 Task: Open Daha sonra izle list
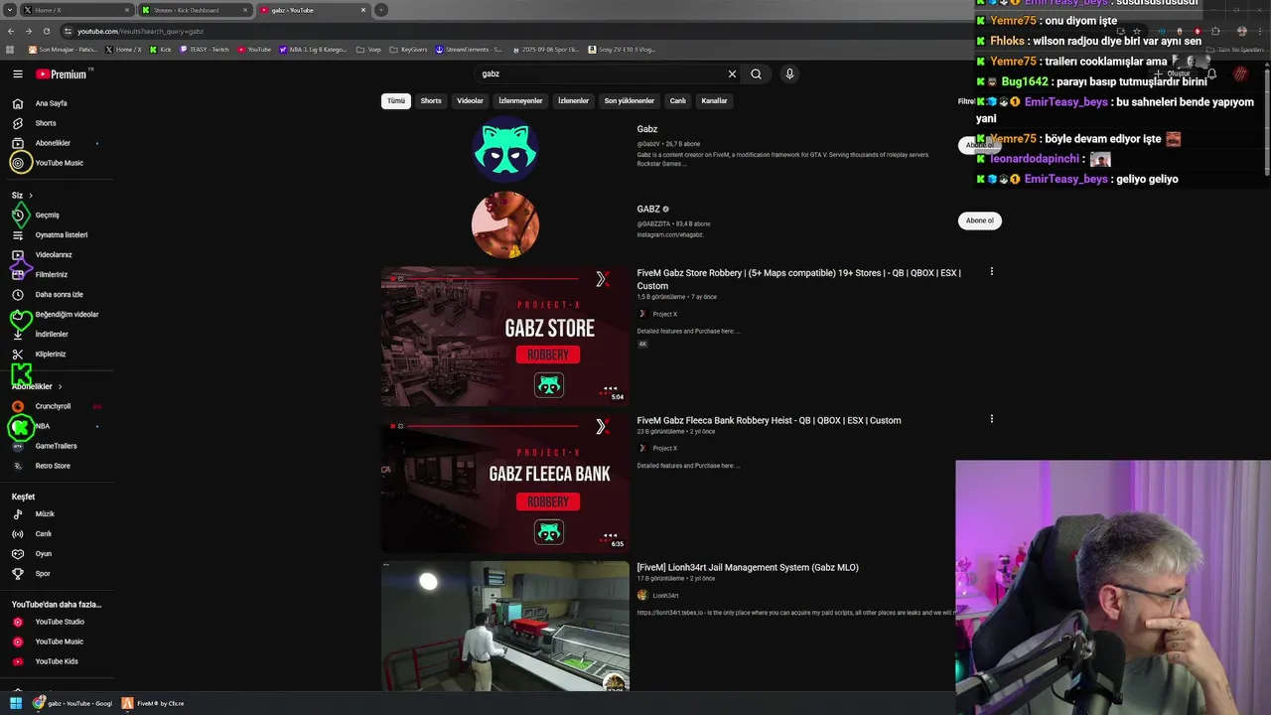59,295
